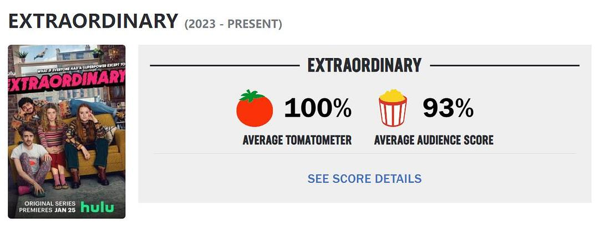Click the pink EXTRAORDINARY title on poster
The image size is (599, 226).
[67, 87]
